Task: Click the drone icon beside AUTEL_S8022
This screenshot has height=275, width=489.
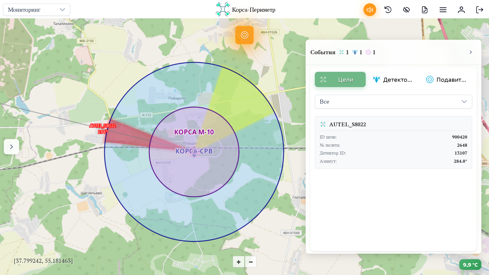Action: tap(323, 124)
